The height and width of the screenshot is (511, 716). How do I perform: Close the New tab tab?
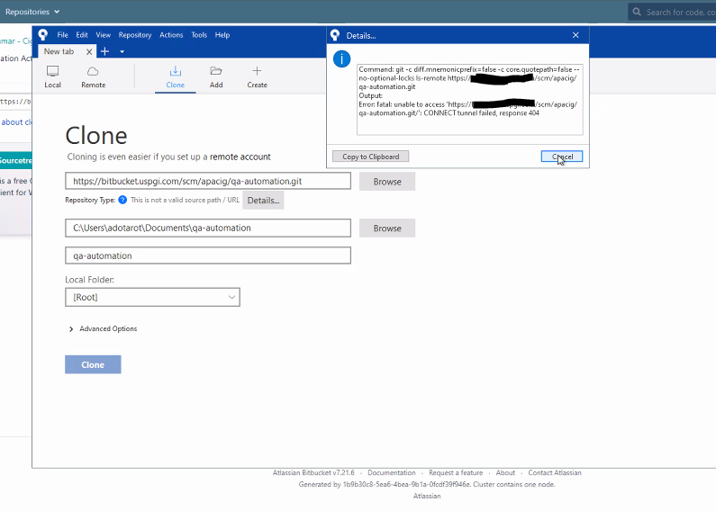[x=89, y=52]
